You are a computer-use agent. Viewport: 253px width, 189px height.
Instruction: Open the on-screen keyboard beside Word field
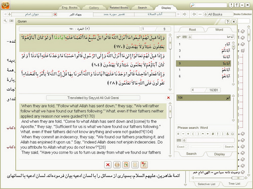[x=184, y=37]
